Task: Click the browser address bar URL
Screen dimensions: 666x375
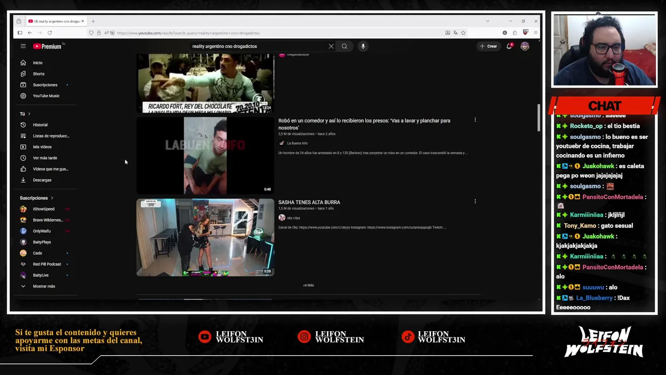Action: pos(188,33)
